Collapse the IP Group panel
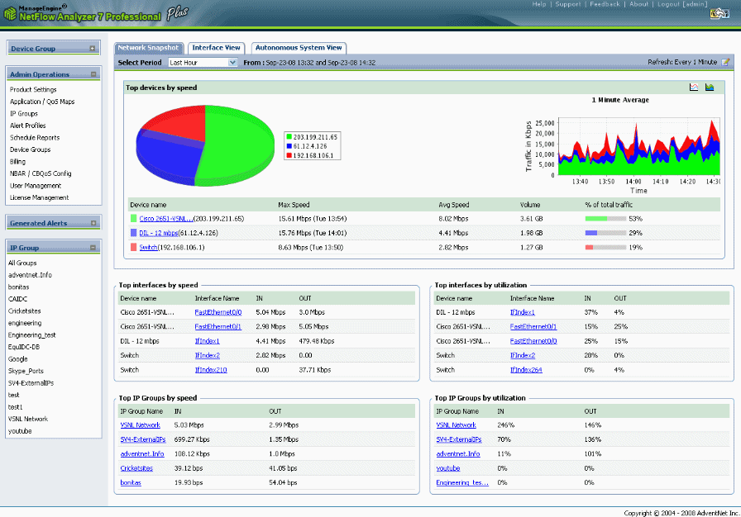The width and height of the screenshot is (741, 517). (93, 248)
